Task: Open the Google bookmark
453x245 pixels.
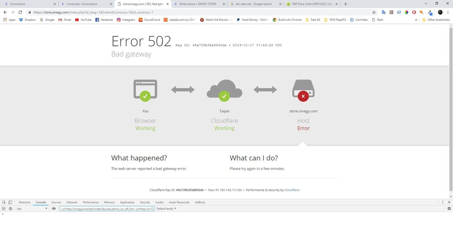Action: click(x=47, y=19)
